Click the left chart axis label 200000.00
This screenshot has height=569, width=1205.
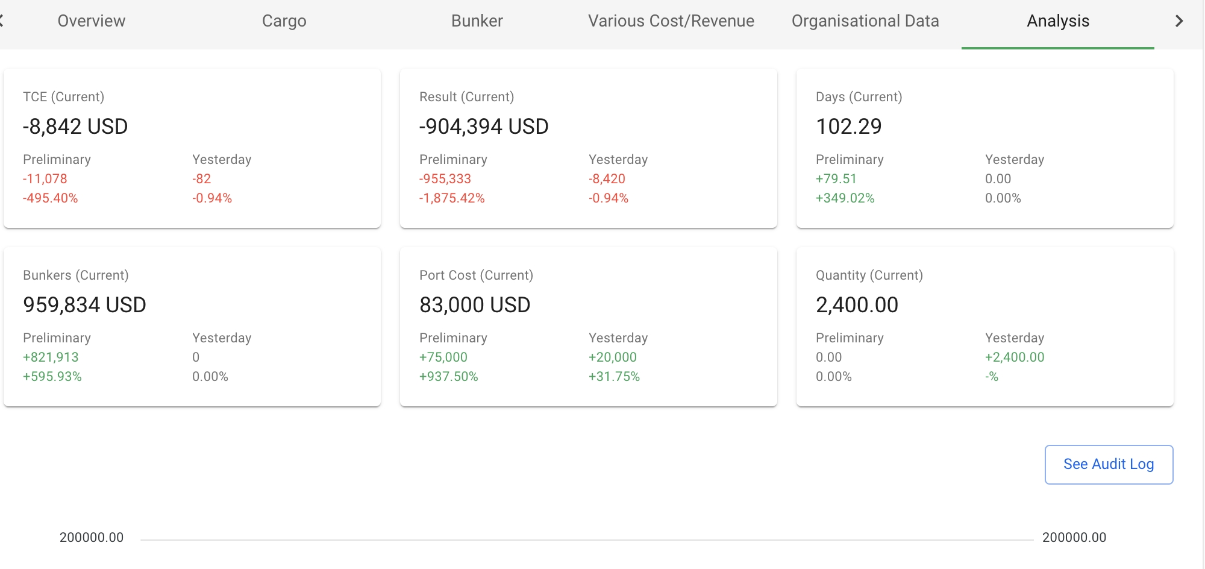92,538
